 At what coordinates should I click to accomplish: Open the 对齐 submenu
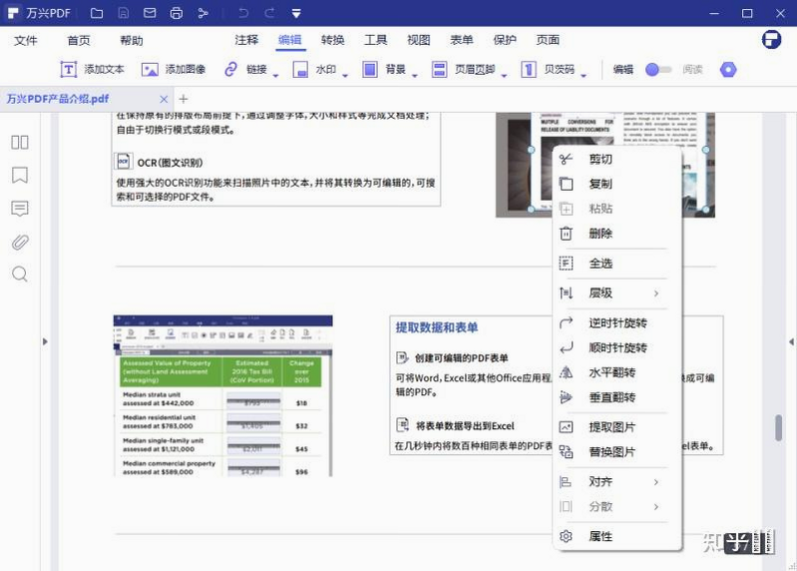[x=617, y=482]
